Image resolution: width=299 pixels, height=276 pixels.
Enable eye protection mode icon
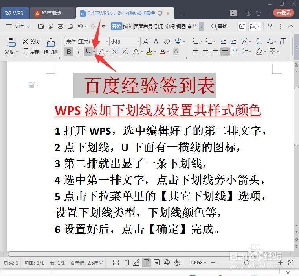pyautogui.click(x=177, y=263)
